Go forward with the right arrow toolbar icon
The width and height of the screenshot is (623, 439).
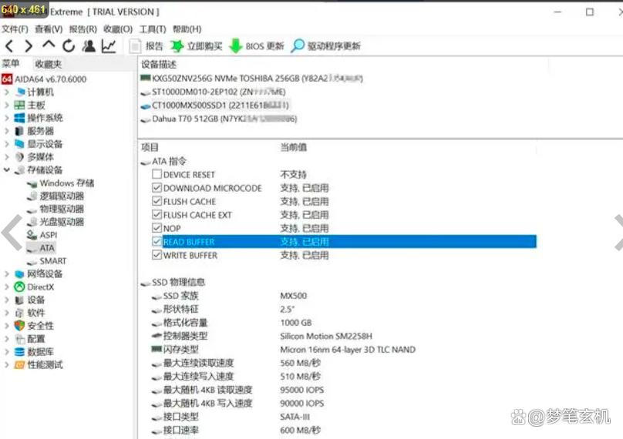pos(29,46)
